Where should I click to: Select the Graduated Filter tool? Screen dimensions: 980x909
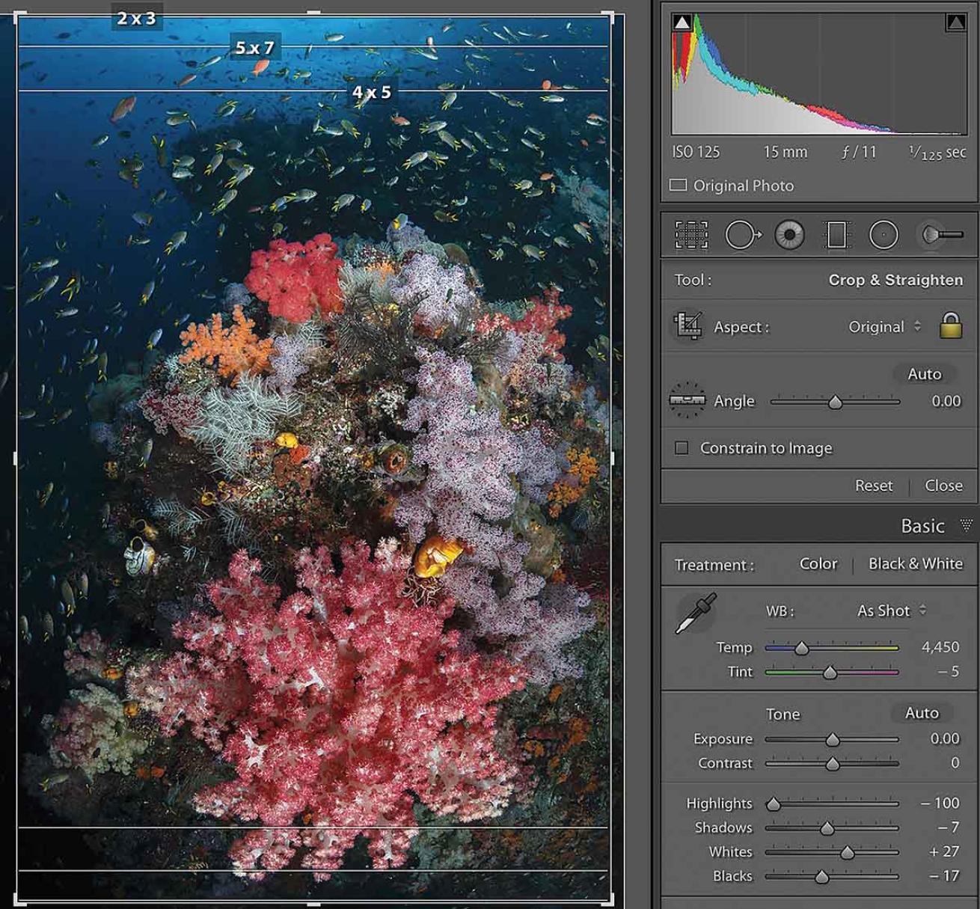(x=836, y=235)
